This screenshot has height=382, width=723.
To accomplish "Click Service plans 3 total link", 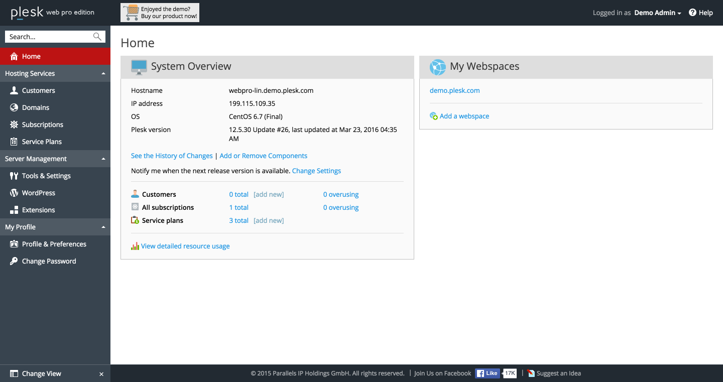I will (x=239, y=220).
